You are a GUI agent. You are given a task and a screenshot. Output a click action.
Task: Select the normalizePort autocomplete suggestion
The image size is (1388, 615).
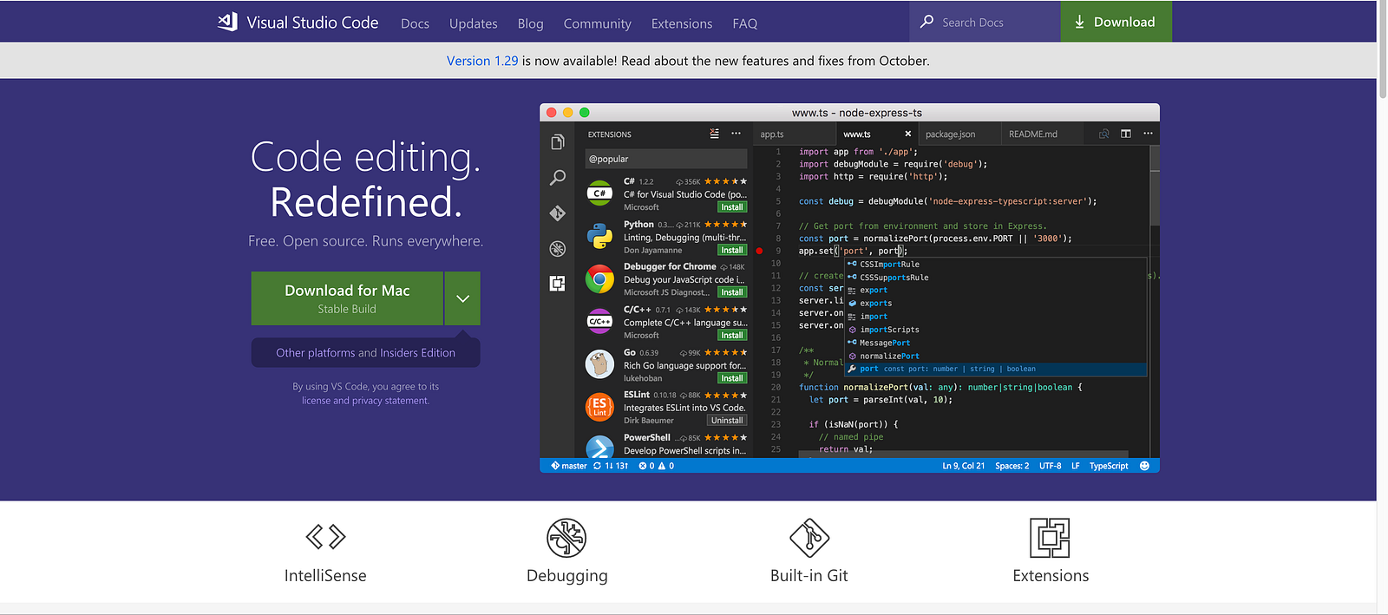[x=996, y=356]
